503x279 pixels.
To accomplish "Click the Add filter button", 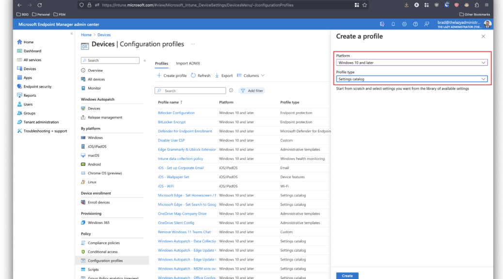I will coord(252,91).
